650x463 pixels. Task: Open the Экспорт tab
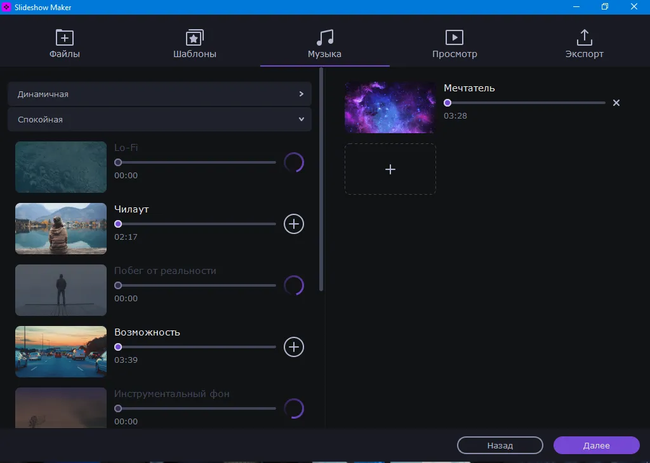coord(584,44)
